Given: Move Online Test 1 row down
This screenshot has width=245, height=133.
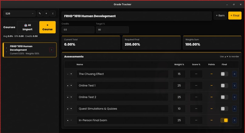Looking at the screenshot, I should [x=71, y=86].
